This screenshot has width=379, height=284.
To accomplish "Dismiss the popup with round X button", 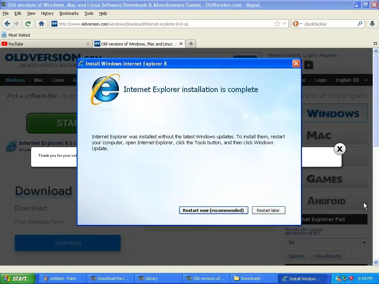I will coord(340,149).
